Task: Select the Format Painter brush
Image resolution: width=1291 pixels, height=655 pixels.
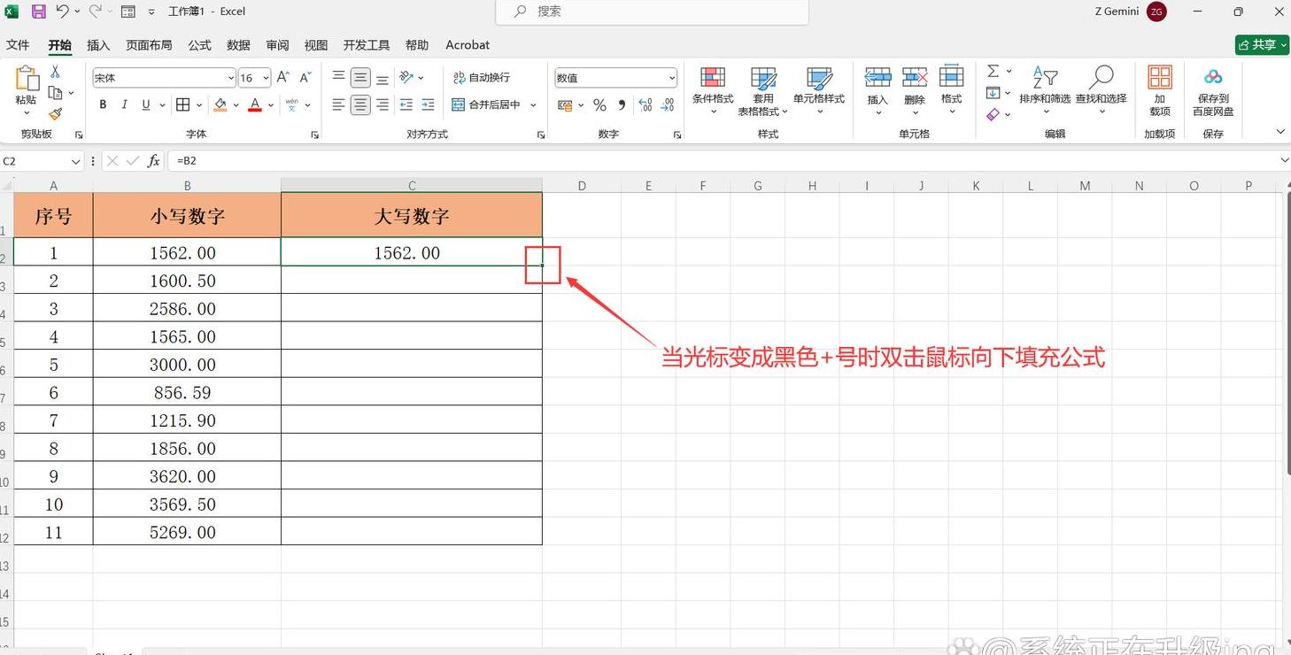Action: click(x=55, y=114)
